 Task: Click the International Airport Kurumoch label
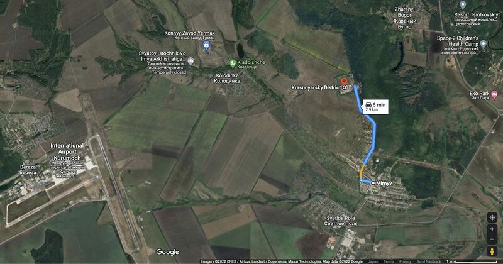pyautogui.click(x=67, y=151)
